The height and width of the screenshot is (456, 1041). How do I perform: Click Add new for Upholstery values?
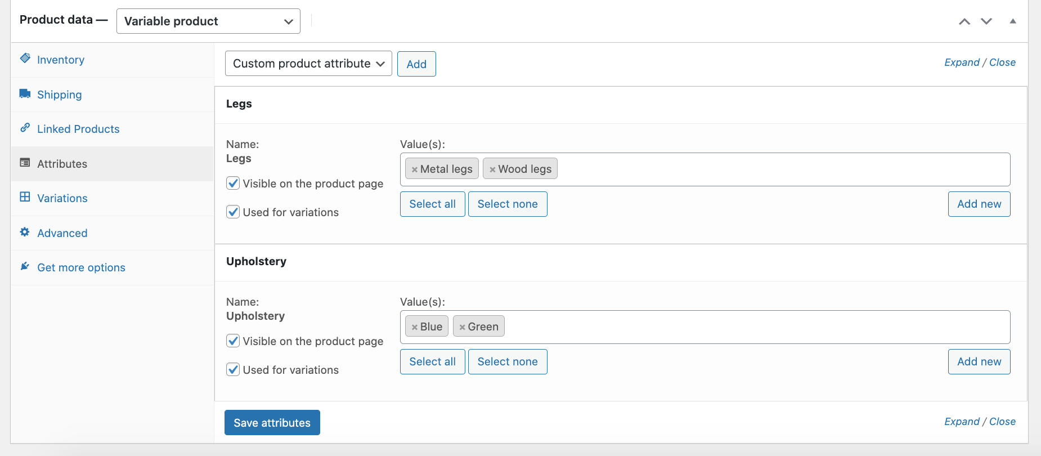pos(979,361)
